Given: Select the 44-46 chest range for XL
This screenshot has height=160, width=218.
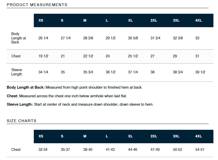Looking at the screenshot, I should coord(133,150).
